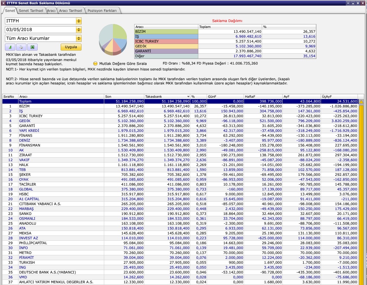
Task: Click the GEDİK yellow legend row
Action: (225, 46)
